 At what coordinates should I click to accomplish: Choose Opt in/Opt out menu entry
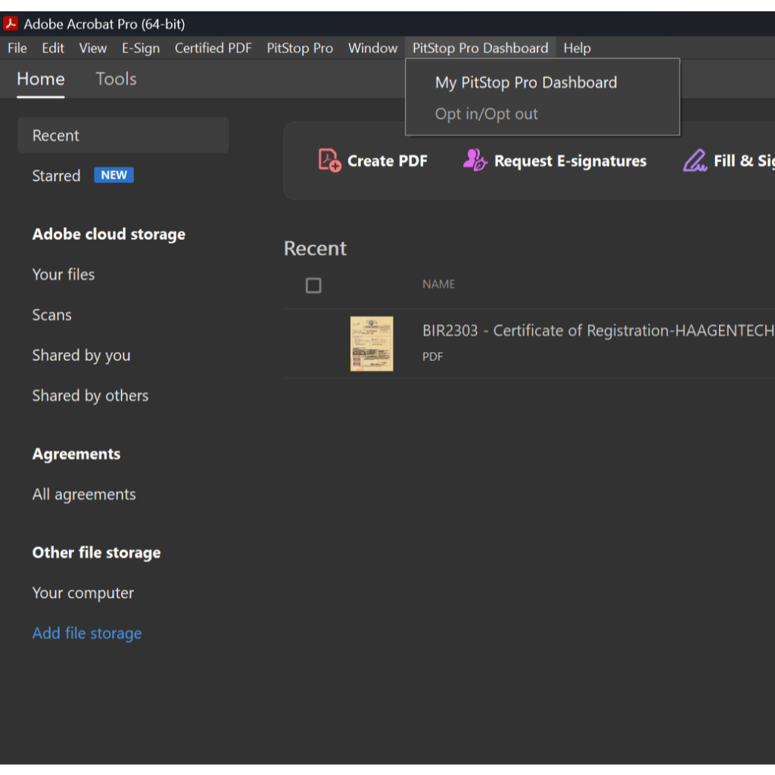pos(487,114)
